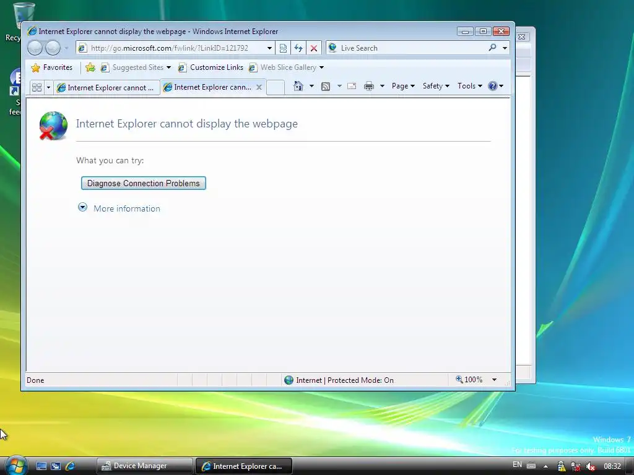Viewport: 634px width, 475px height.
Task: Click Diagnose Connection Problems button
Action: click(144, 183)
